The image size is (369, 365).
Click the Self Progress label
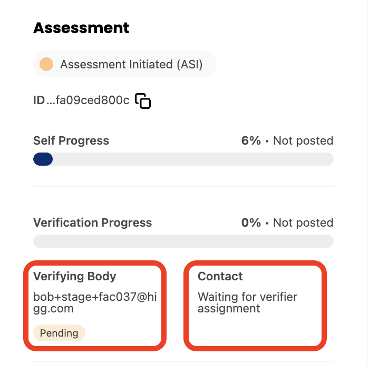(x=71, y=140)
